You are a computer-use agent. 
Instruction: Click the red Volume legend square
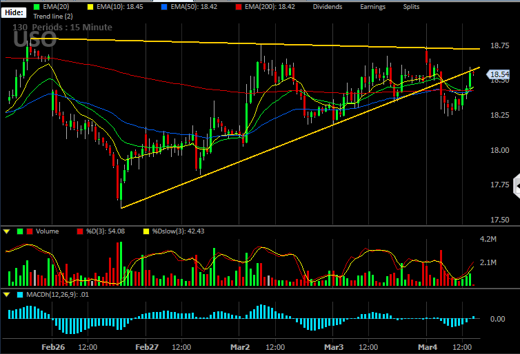pyautogui.click(x=30, y=231)
